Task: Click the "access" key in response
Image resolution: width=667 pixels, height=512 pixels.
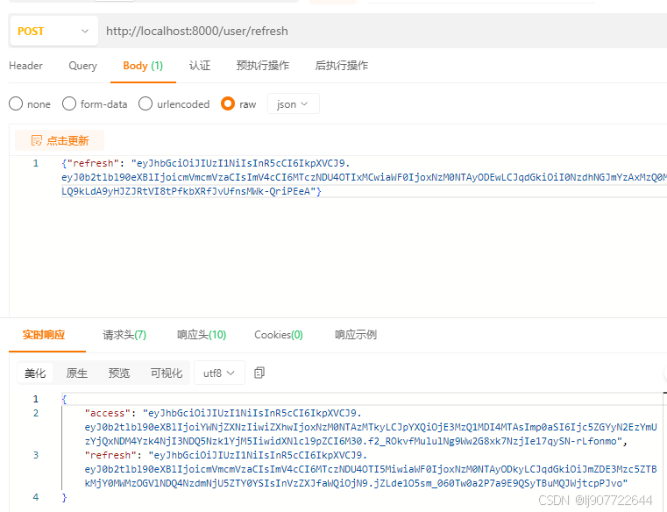Action: coord(108,413)
